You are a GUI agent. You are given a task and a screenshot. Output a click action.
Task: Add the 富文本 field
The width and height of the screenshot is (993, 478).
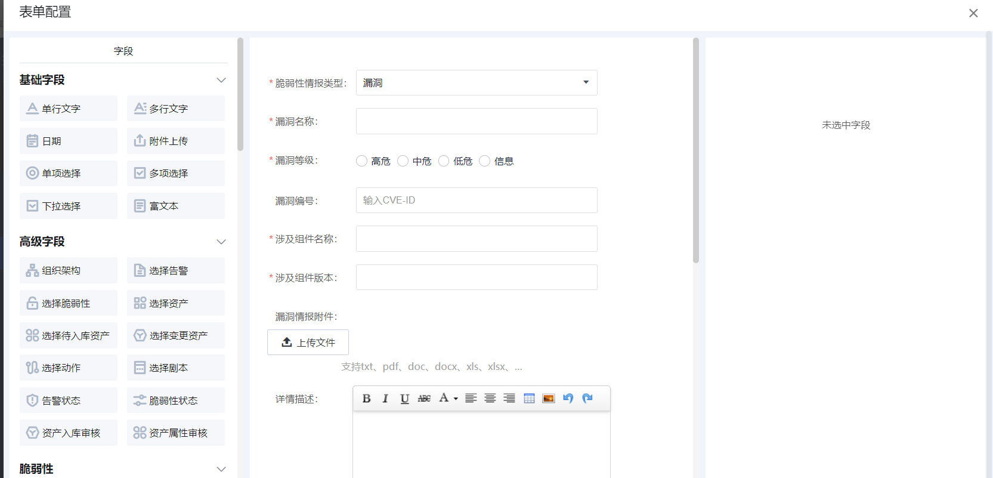pyautogui.click(x=176, y=206)
